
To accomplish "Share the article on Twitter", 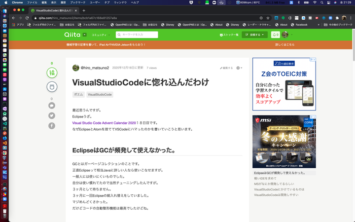I will [x=52, y=115].
